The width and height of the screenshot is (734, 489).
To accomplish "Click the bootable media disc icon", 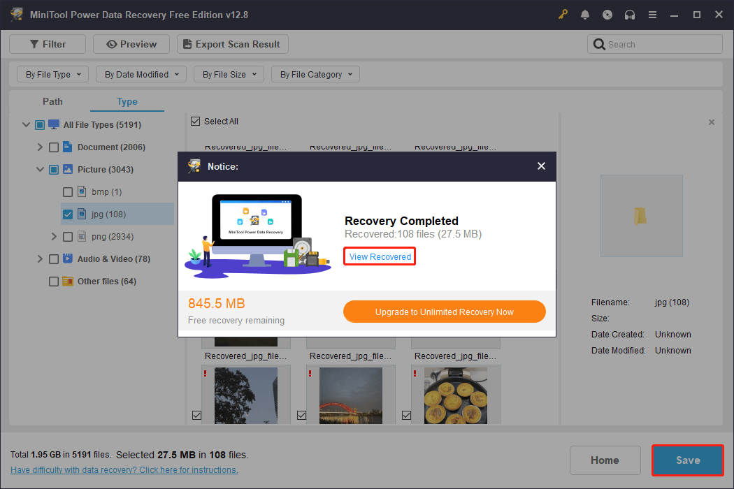I will pyautogui.click(x=607, y=14).
